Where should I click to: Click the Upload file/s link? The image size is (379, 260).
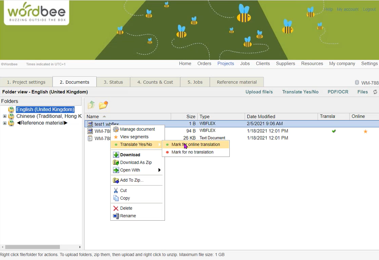(259, 92)
